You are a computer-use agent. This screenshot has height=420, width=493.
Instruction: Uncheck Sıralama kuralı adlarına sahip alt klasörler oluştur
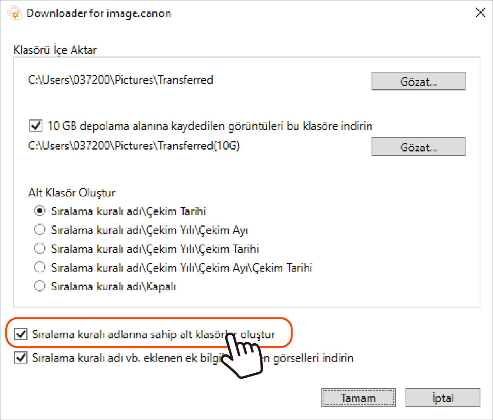point(21,334)
